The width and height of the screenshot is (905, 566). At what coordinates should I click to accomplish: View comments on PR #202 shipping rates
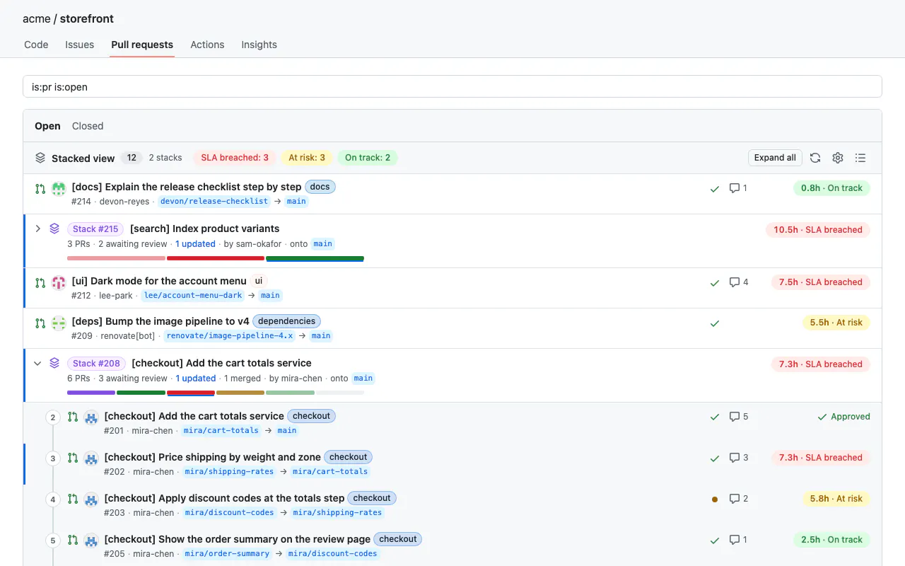[x=739, y=458]
